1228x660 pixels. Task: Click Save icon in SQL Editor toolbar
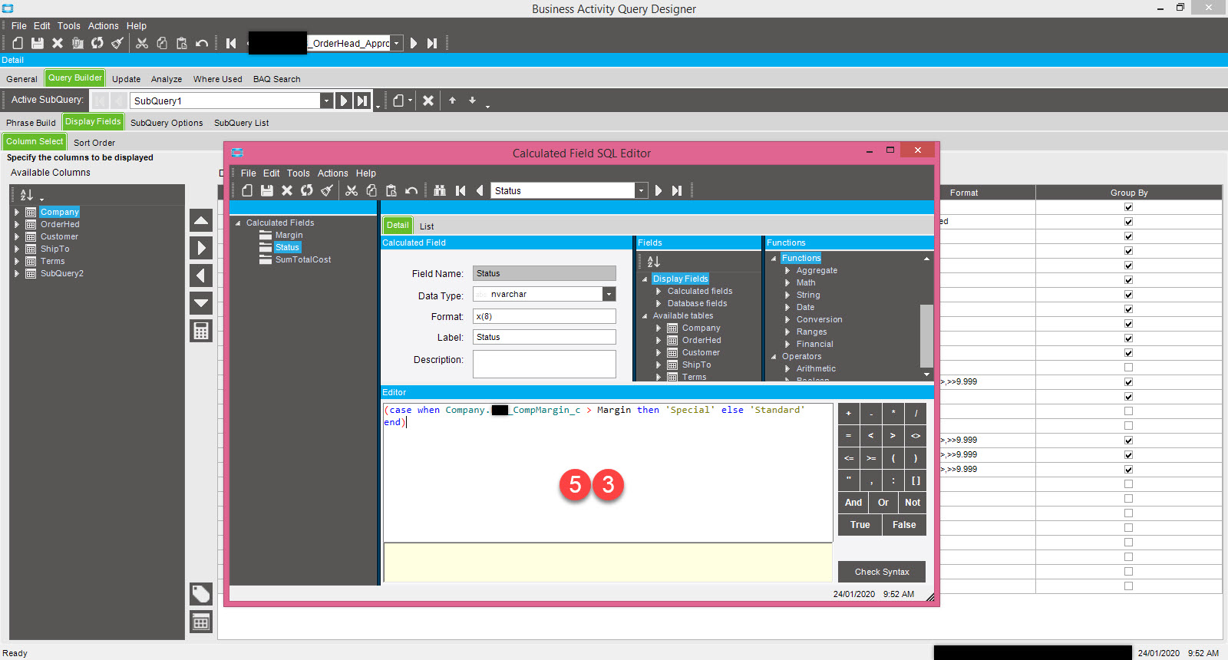click(x=267, y=190)
